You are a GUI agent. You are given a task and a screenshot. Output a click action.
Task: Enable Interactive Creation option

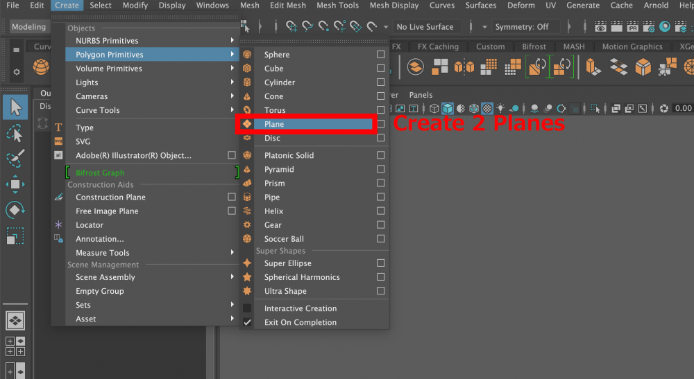(247, 309)
